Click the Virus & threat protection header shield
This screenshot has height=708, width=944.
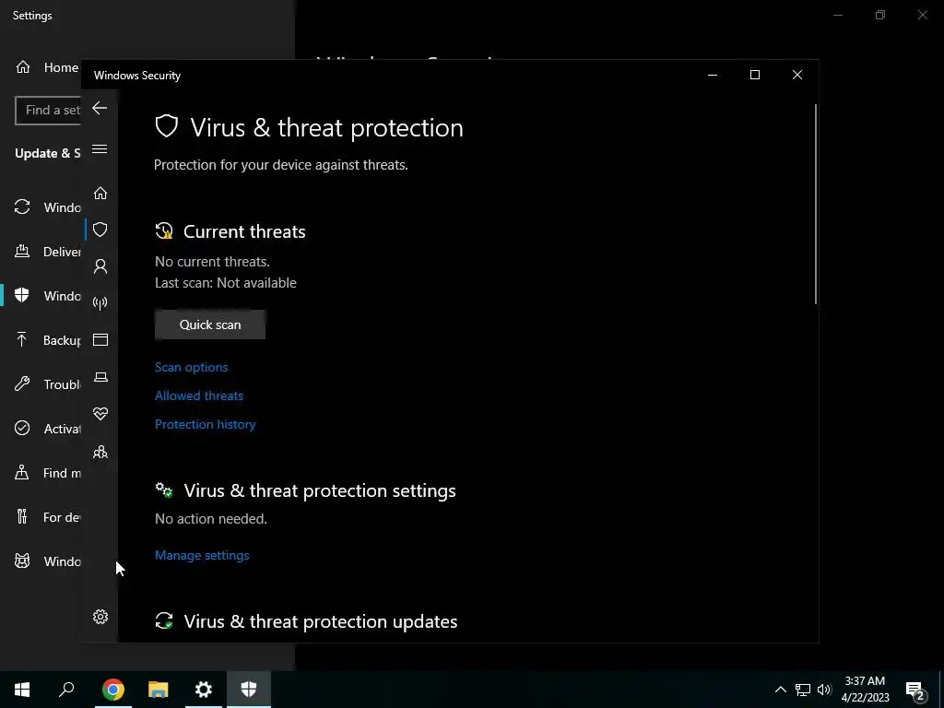[166, 126]
